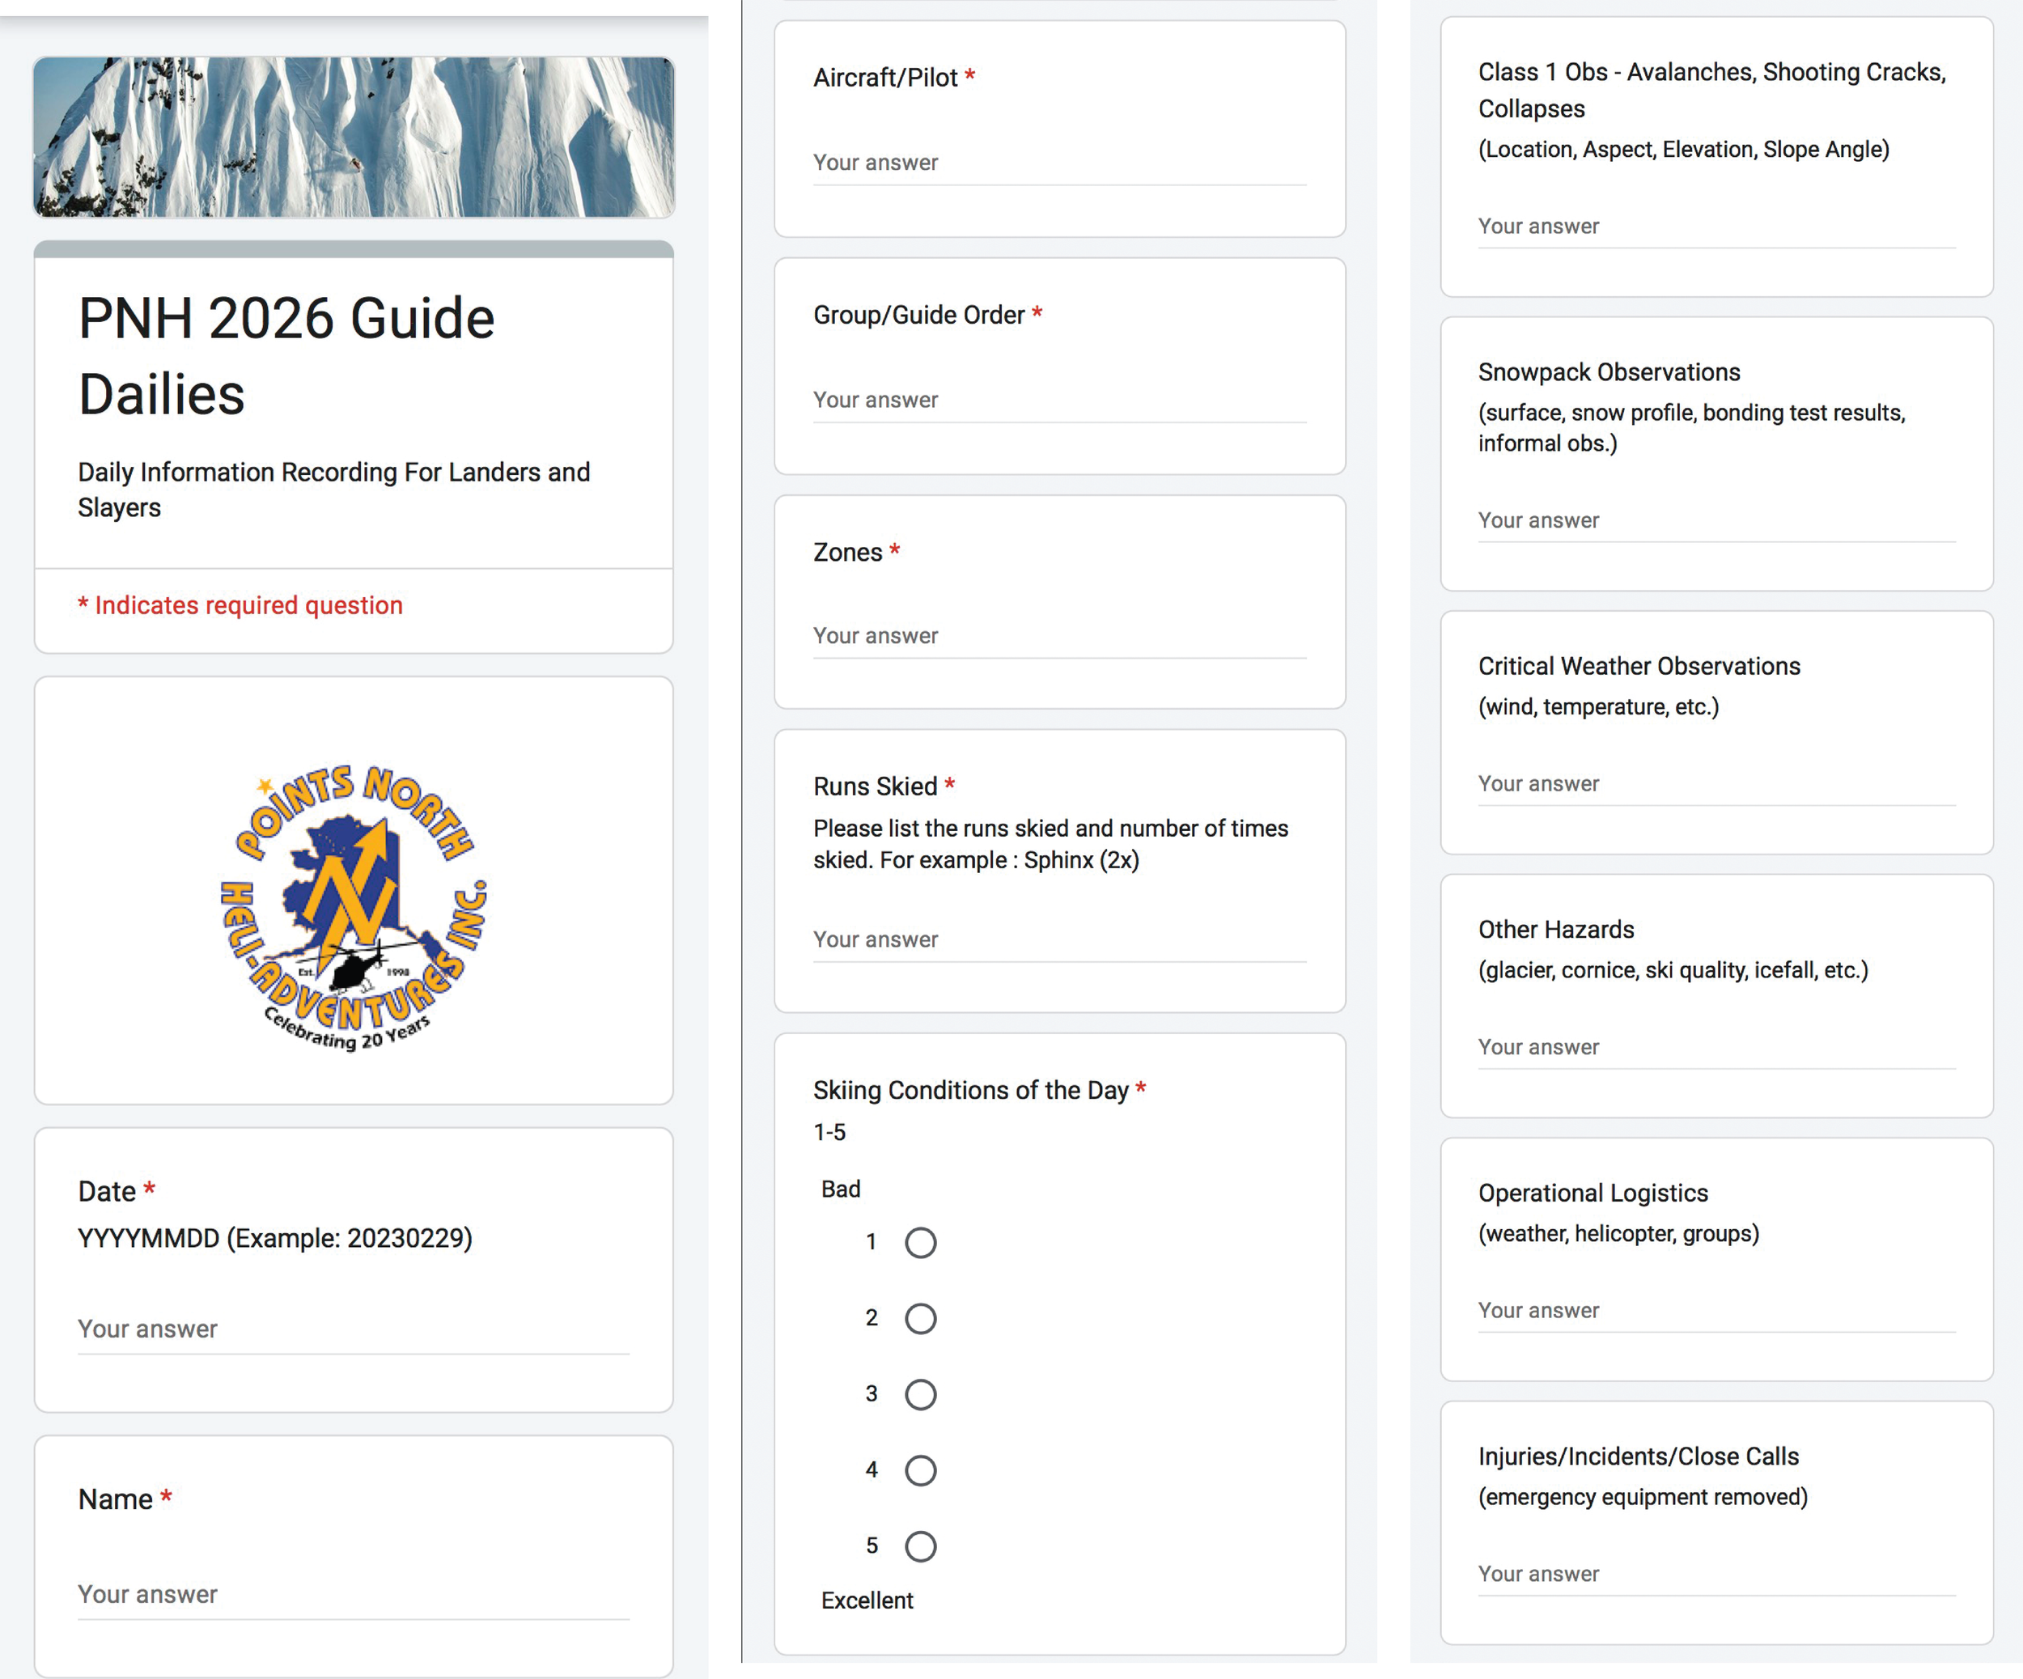Screen dimensions: 2023x1679
Task: Focus the Zones answer field
Action: pos(1058,636)
